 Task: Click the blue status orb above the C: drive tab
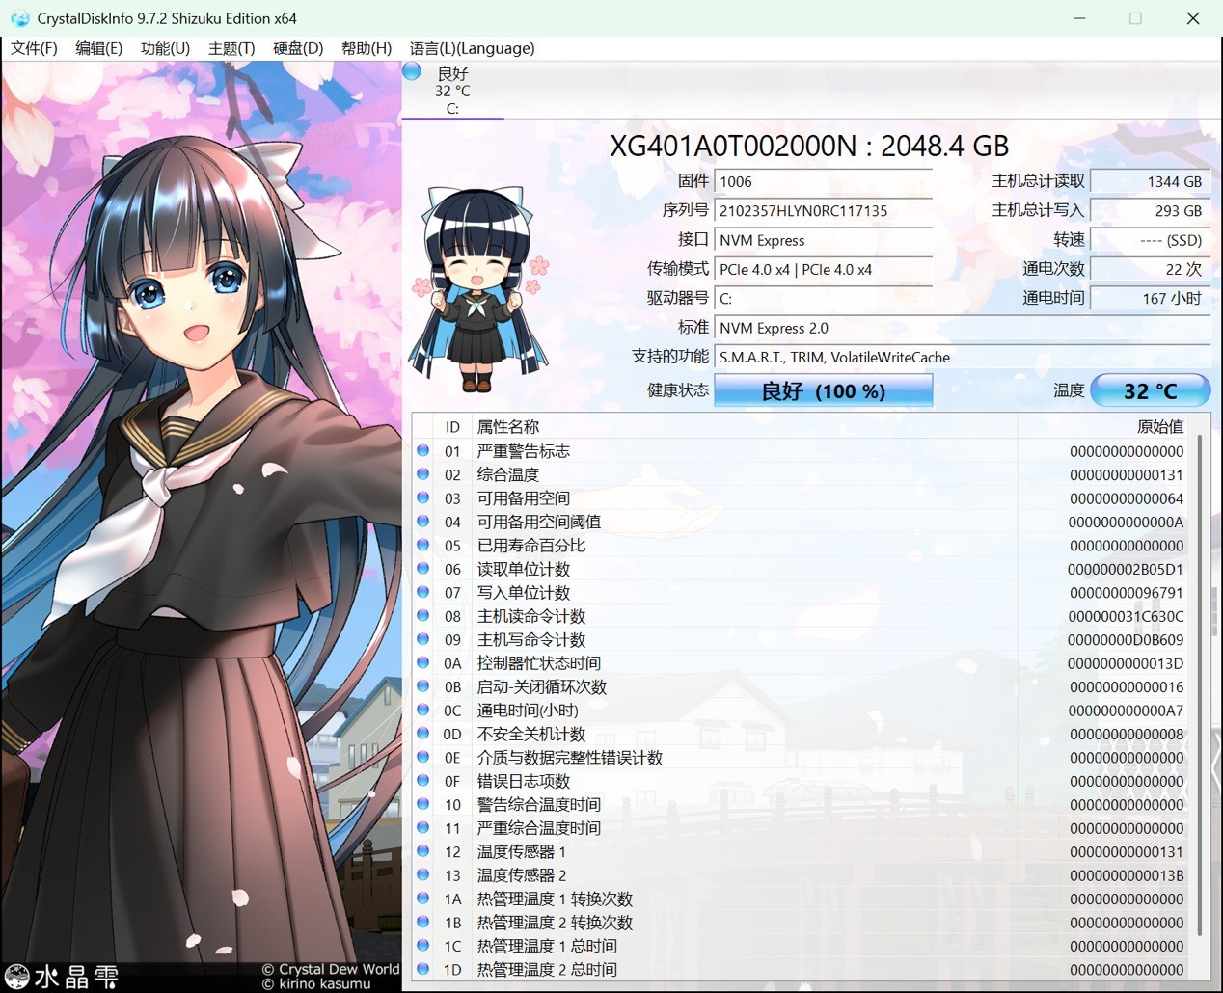412,71
